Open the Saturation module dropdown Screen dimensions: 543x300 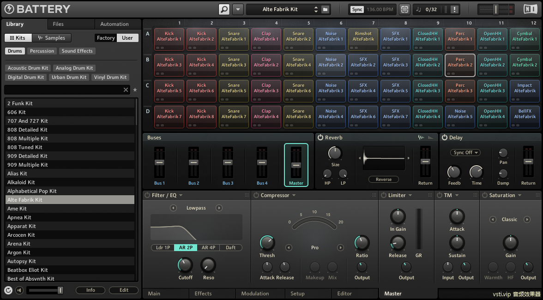point(519,196)
